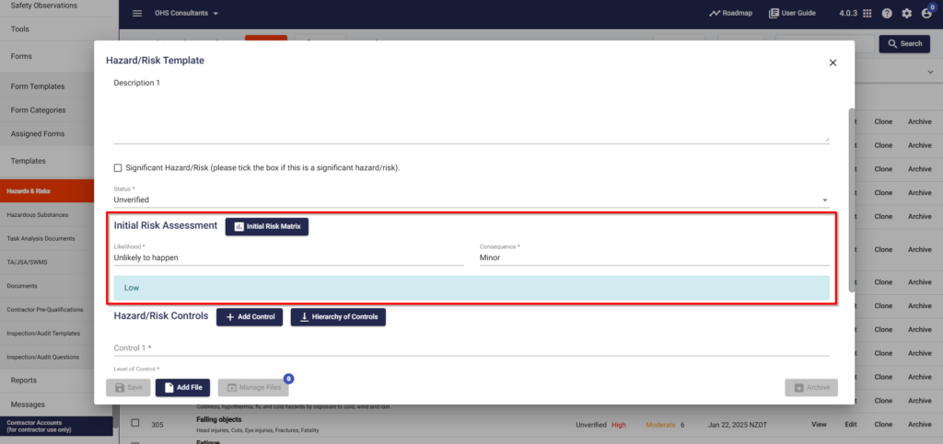Open the Hierarchy of Controls button

[338, 317]
